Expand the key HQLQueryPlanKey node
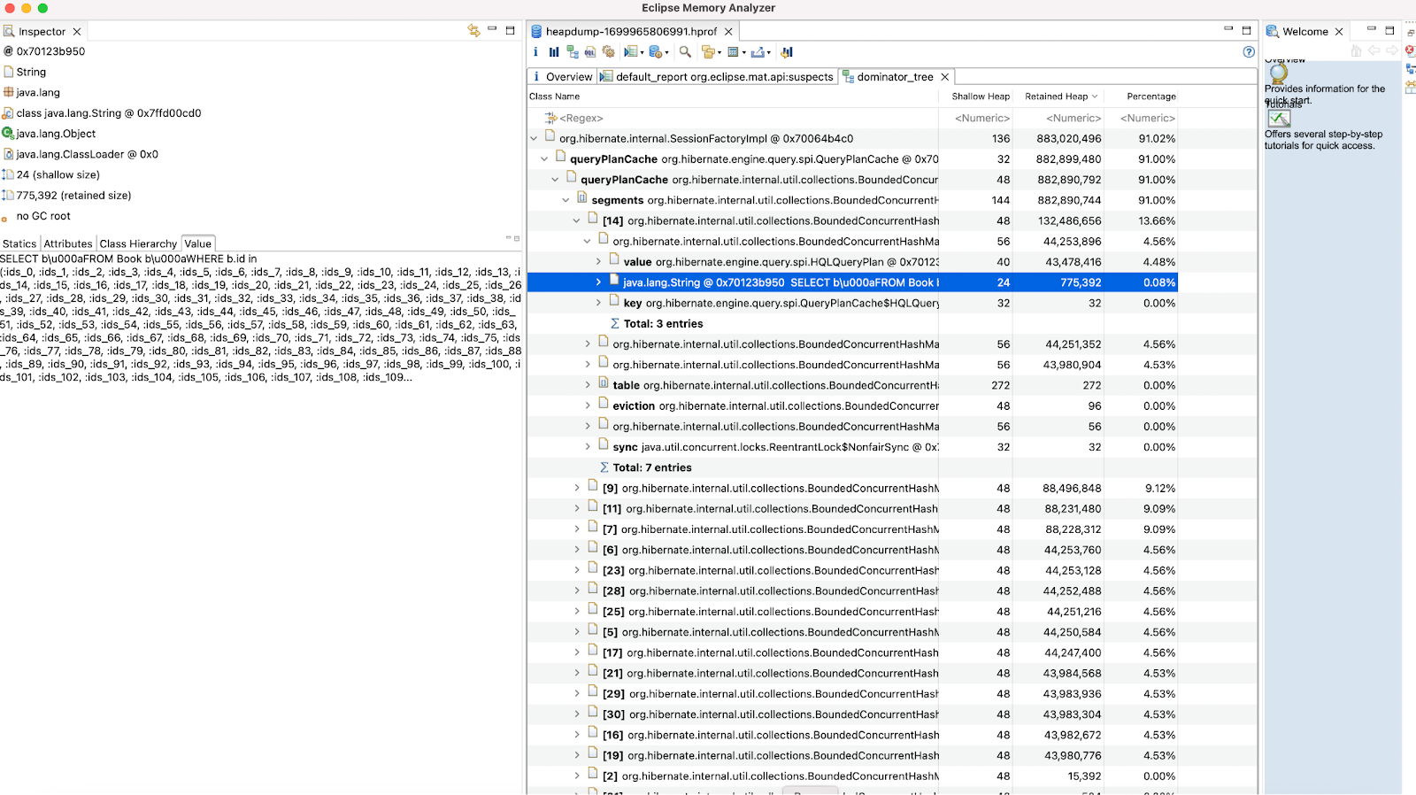Viewport: 1416px width, 795px height. pos(598,303)
